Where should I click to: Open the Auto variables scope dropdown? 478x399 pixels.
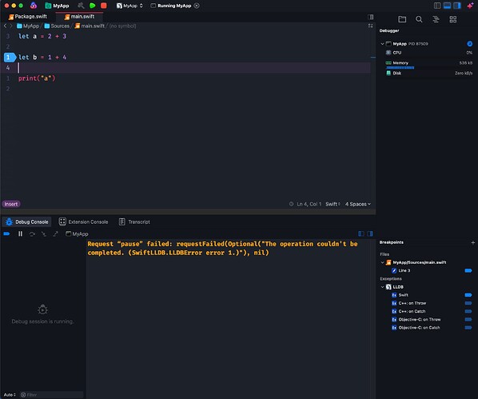tap(10, 395)
